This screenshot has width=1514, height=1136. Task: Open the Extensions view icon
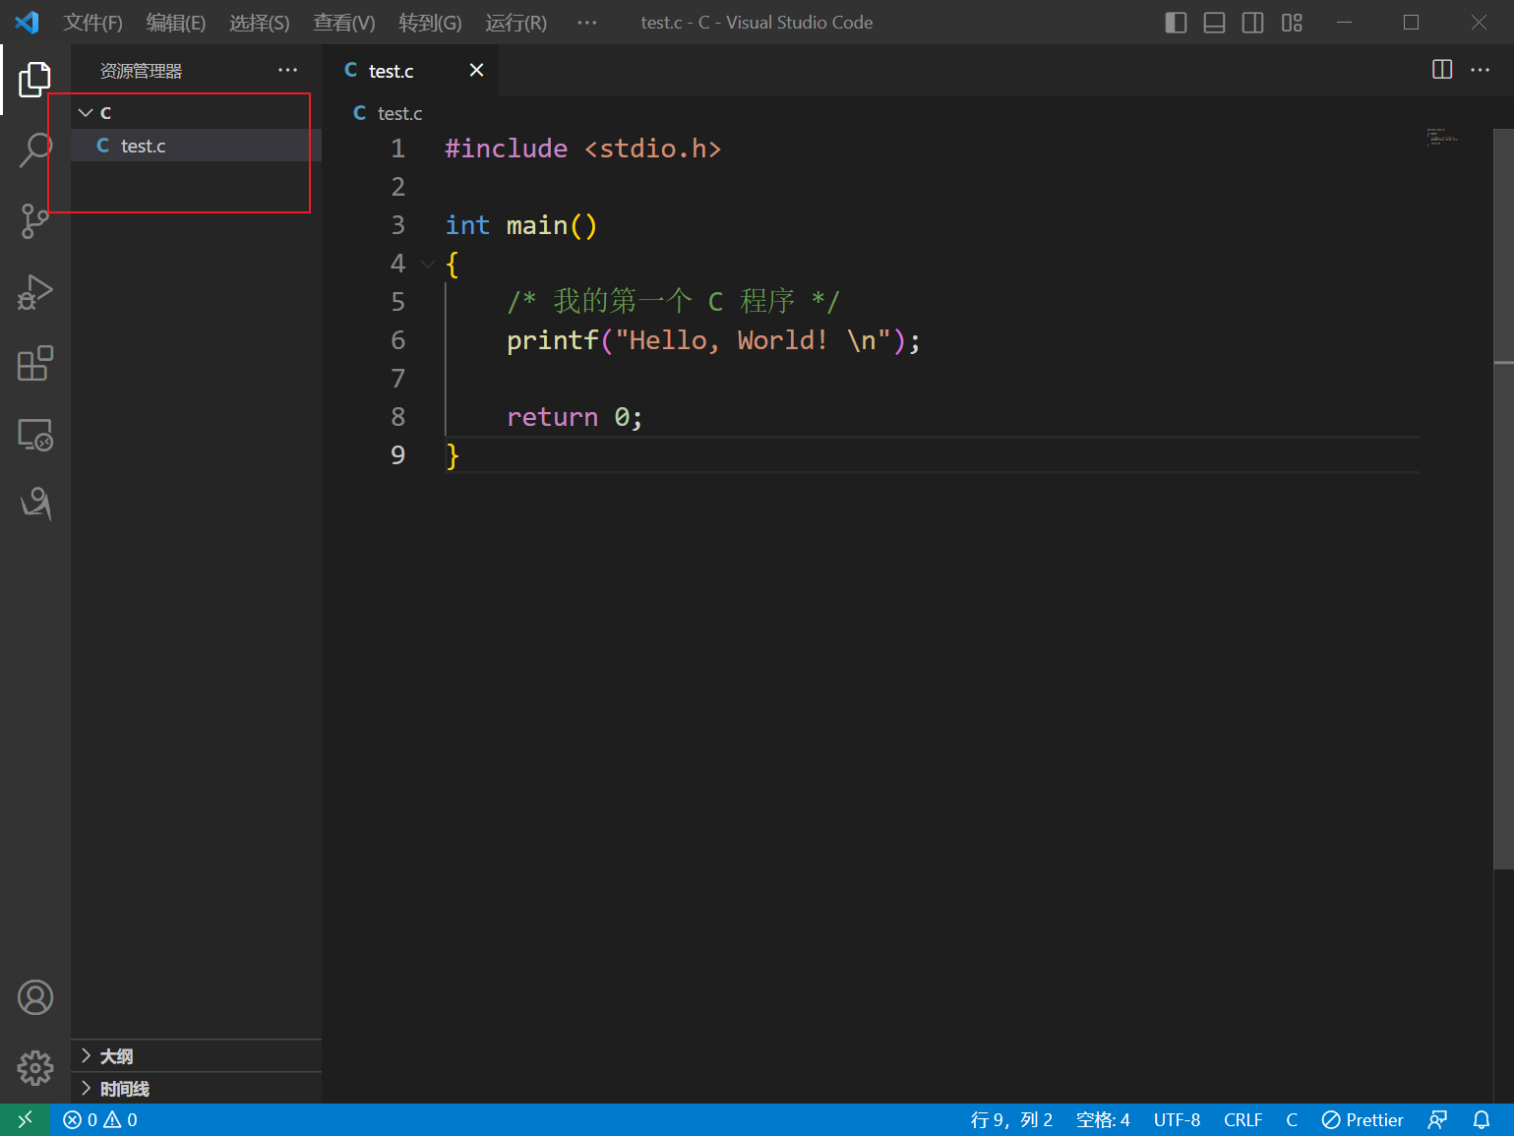tap(35, 363)
